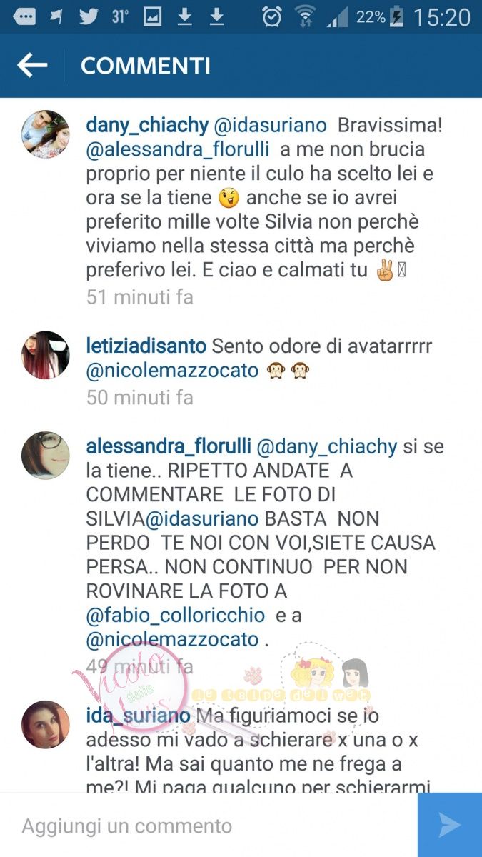Tap the Wi-Fi signal status icon
The image size is (482, 857).
click(x=305, y=16)
